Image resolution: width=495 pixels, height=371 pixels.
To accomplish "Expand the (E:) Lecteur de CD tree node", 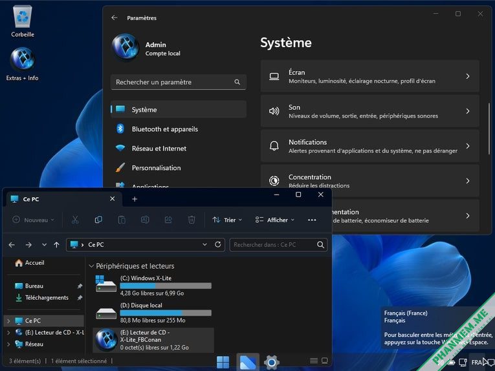I will pos(8,333).
